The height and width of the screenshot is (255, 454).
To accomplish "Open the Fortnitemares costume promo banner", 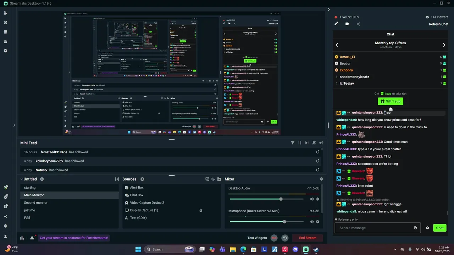I will 74,238.
